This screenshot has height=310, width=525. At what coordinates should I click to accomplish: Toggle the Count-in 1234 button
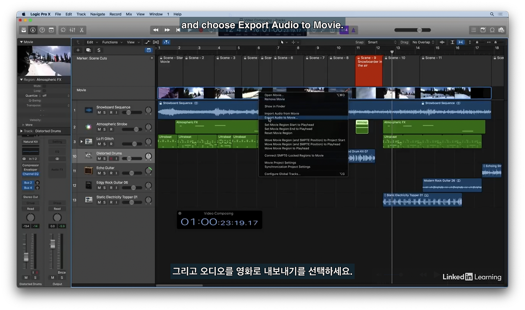tap(344, 30)
